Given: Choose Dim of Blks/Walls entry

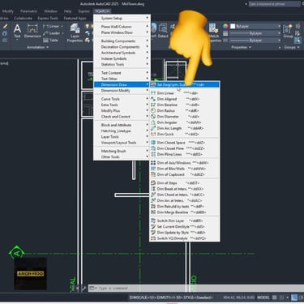Looking at the screenshot, I should tap(185, 169).
